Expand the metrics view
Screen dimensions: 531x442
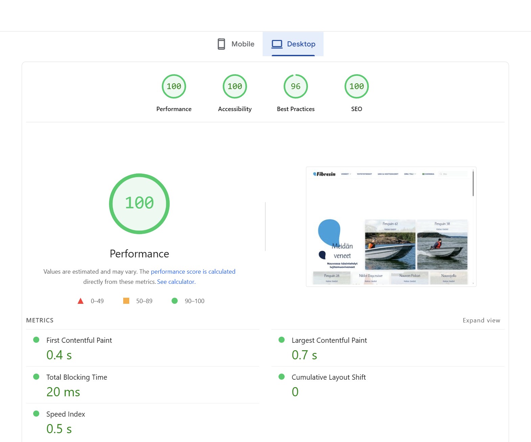(481, 320)
